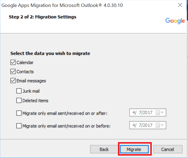Enable the Junk mail option
Screen dimensions: 188x158
pyautogui.click(x=19, y=91)
